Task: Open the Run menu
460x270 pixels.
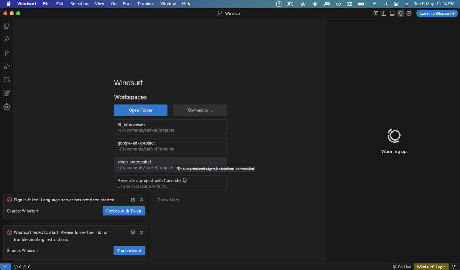Action: tap(127, 4)
